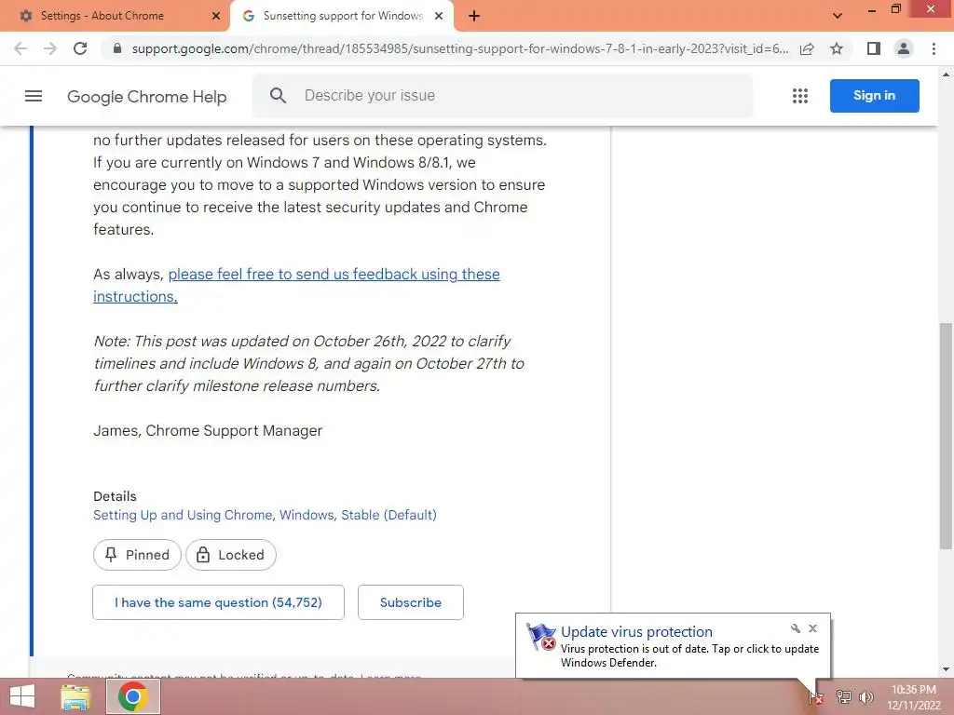Subscribe to this thread
The height and width of the screenshot is (715, 954).
point(411,602)
